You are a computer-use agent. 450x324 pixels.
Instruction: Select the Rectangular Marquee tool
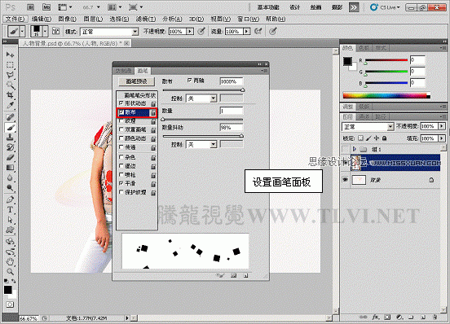click(x=10, y=65)
